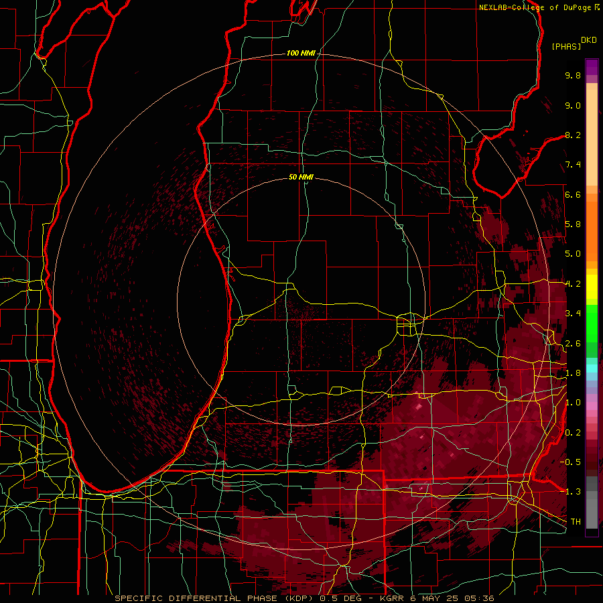Click the 8.2 legend value
The image size is (603, 603).
pyautogui.click(x=573, y=135)
